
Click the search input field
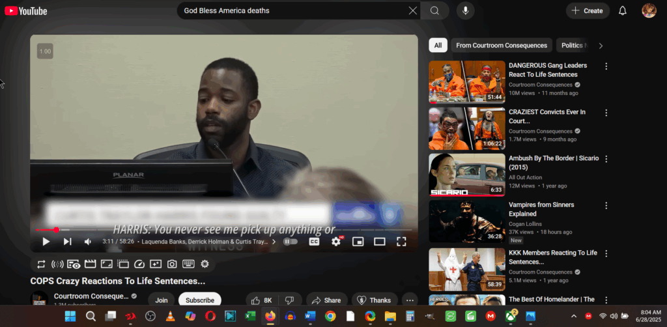click(x=294, y=10)
